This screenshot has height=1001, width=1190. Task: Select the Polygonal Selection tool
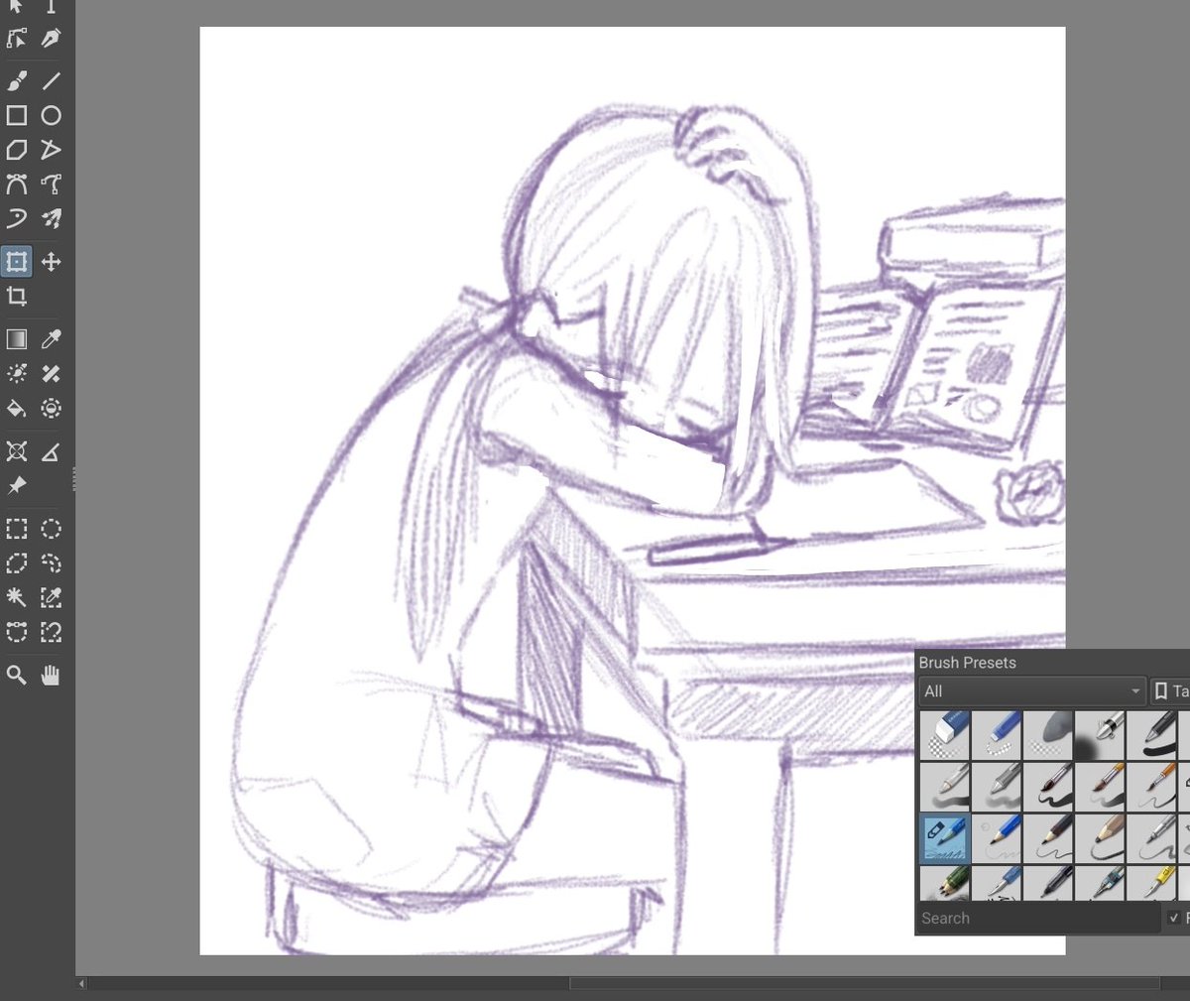coord(17,563)
